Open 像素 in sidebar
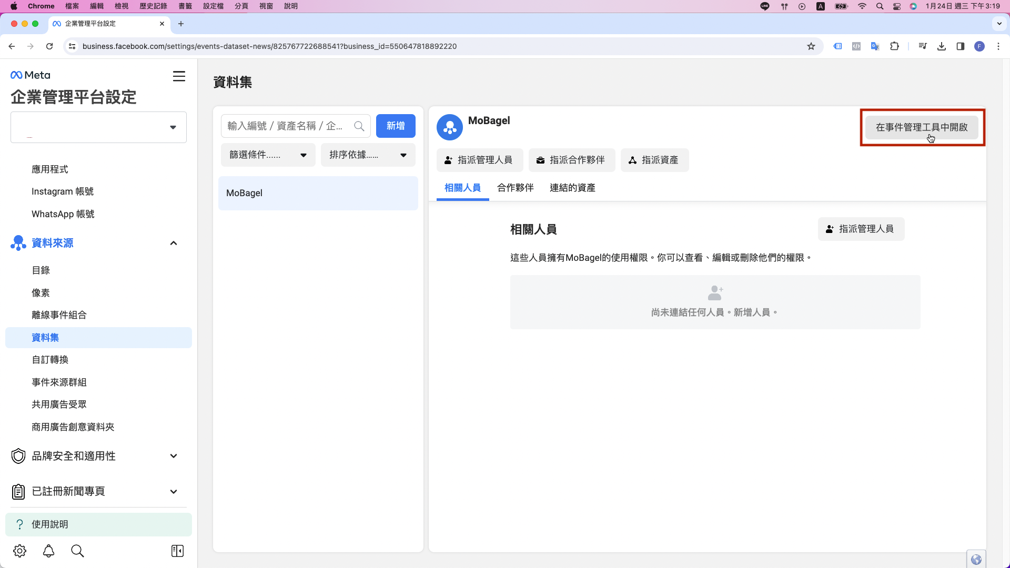Screen dimensions: 1010x568 point(41,293)
